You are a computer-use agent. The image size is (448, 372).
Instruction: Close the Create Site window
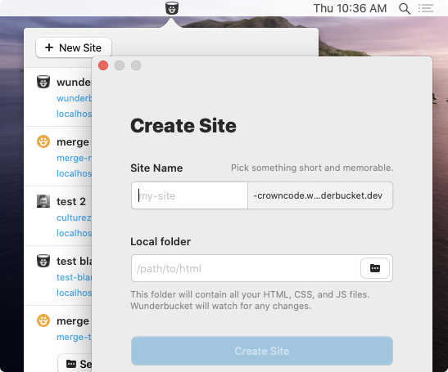(103, 65)
